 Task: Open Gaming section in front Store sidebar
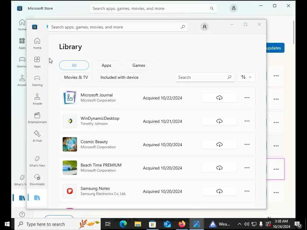(x=37, y=81)
